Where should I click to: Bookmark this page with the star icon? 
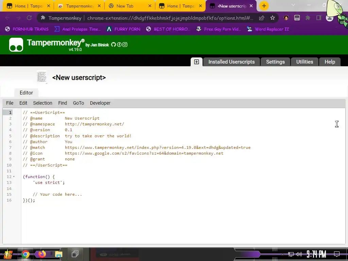(273, 18)
